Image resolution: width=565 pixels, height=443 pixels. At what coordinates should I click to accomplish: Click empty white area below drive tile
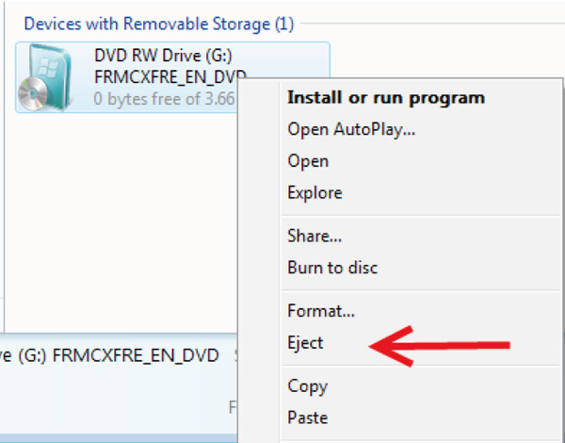point(119,217)
